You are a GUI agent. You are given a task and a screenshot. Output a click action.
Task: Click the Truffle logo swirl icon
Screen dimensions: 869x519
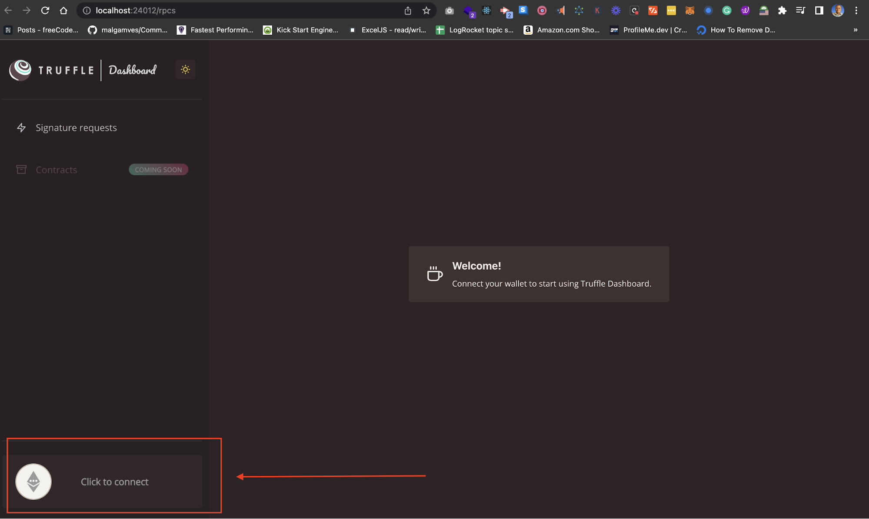pyautogui.click(x=20, y=70)
